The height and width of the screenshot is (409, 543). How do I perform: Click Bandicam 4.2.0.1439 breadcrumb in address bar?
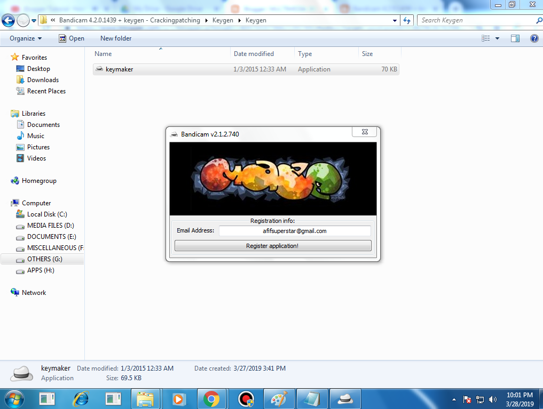130,20
